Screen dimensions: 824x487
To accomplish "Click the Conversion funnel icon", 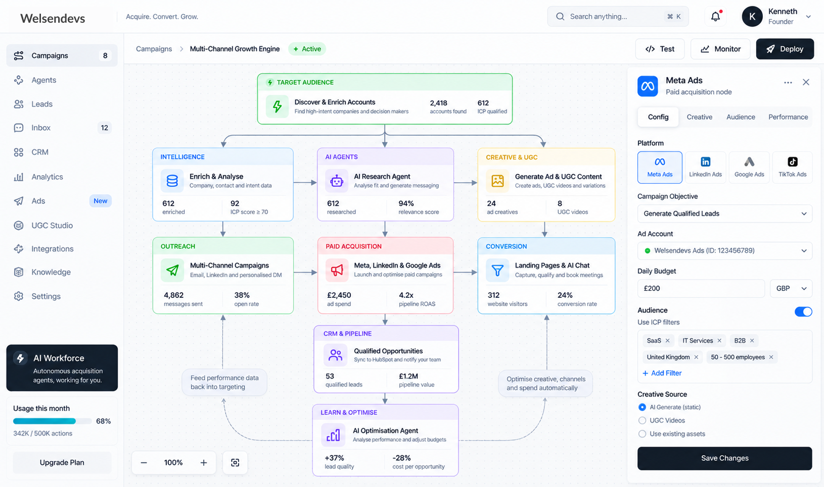I will pyautogui.click(x=497, y=270).
